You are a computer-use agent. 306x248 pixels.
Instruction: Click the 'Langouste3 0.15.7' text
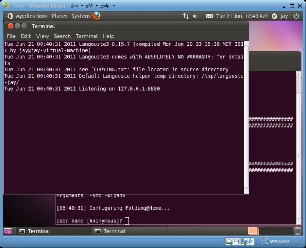[x=104, y=44]
